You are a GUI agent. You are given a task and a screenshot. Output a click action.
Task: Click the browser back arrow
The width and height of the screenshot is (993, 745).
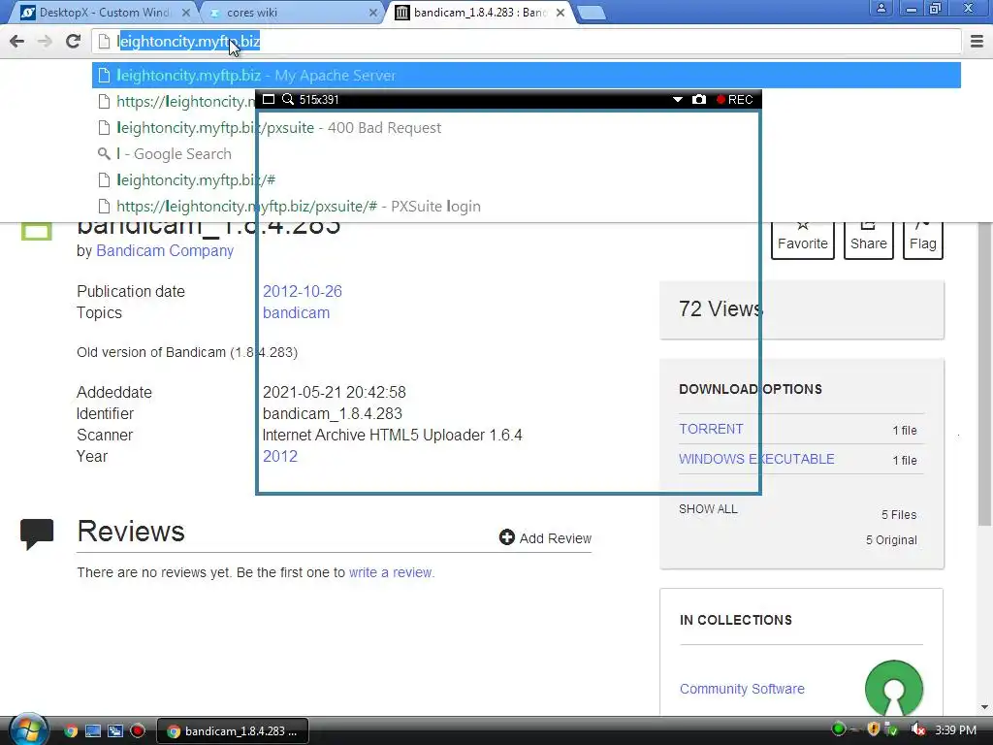(17, 41)
